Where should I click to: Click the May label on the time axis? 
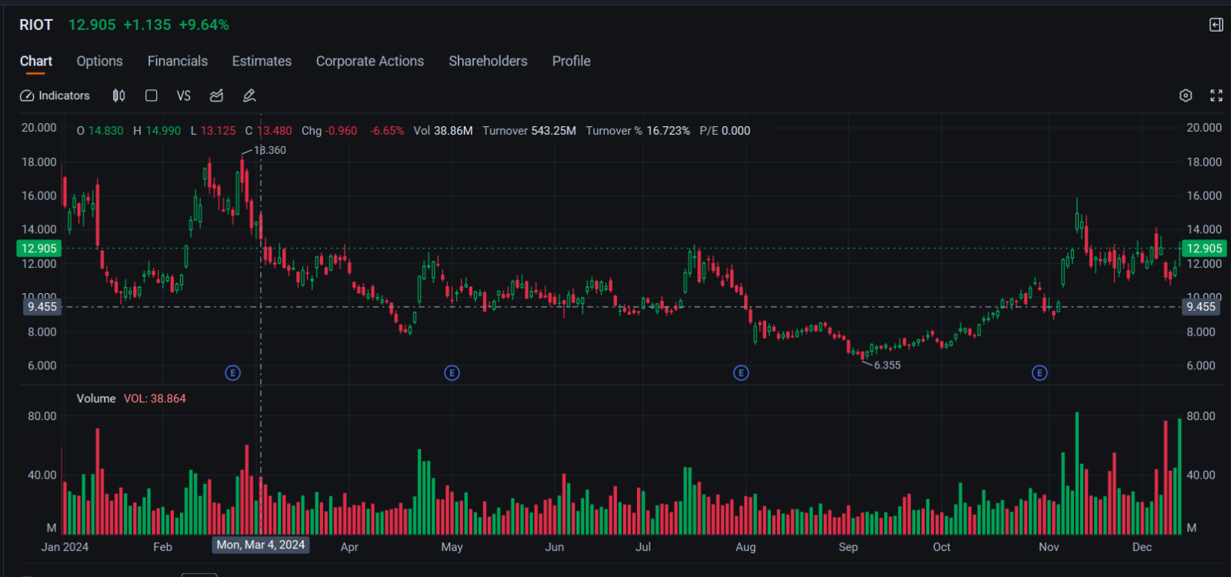pos(452,547)
